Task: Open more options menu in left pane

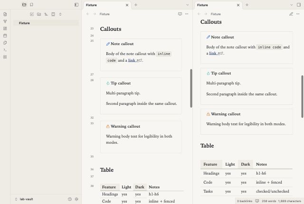Action: [x=187, y=14]
